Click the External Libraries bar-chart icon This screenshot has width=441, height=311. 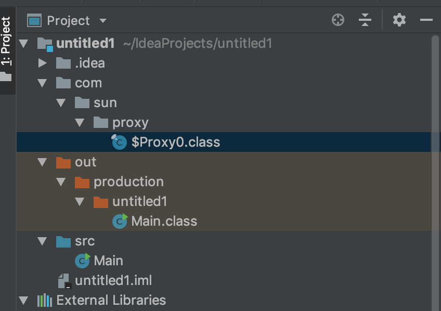[45, 300]
